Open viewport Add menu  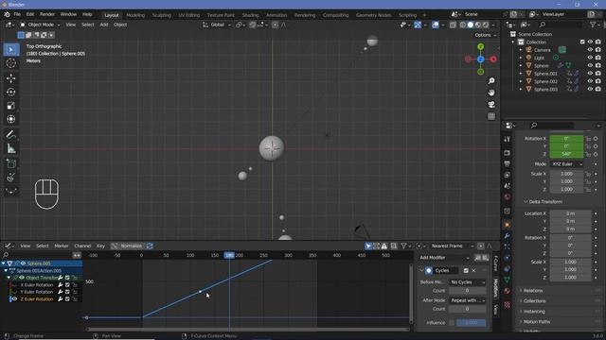click(x=104, y=25)
